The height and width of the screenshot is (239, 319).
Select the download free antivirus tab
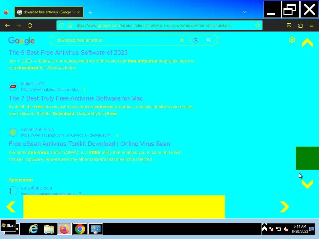pyautogui.click(x=49, y=12)
